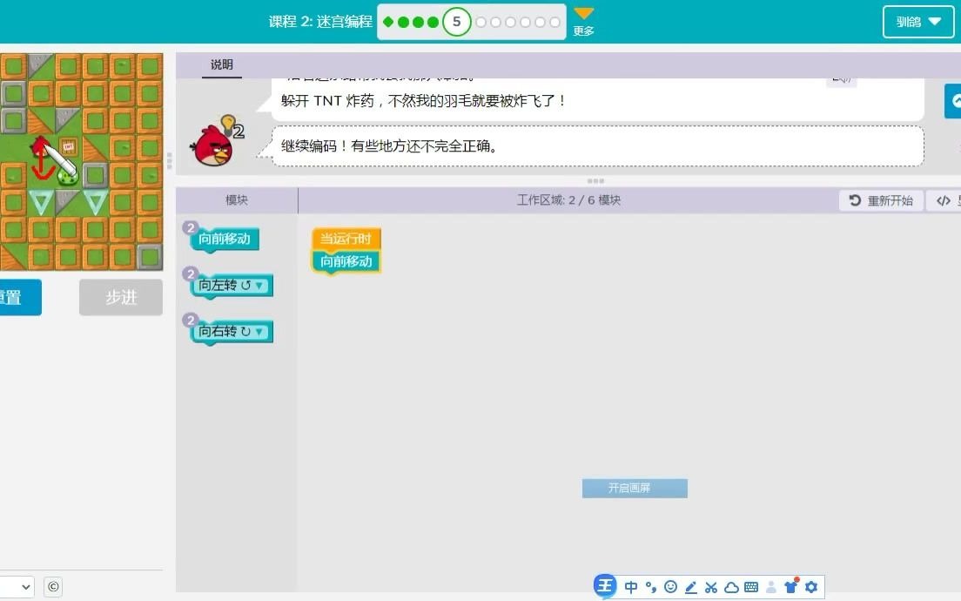Select the emoji icon on the input toolbar
961x601 pixels.
670,587
